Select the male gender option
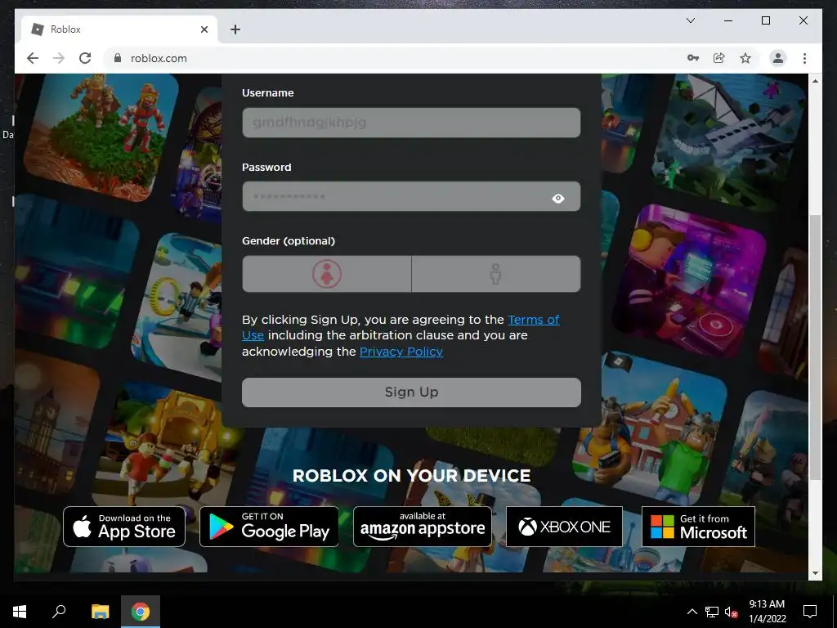 coord(496,274)
